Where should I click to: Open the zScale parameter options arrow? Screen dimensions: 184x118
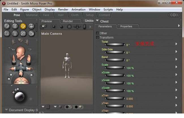click(x=176, y=90)
